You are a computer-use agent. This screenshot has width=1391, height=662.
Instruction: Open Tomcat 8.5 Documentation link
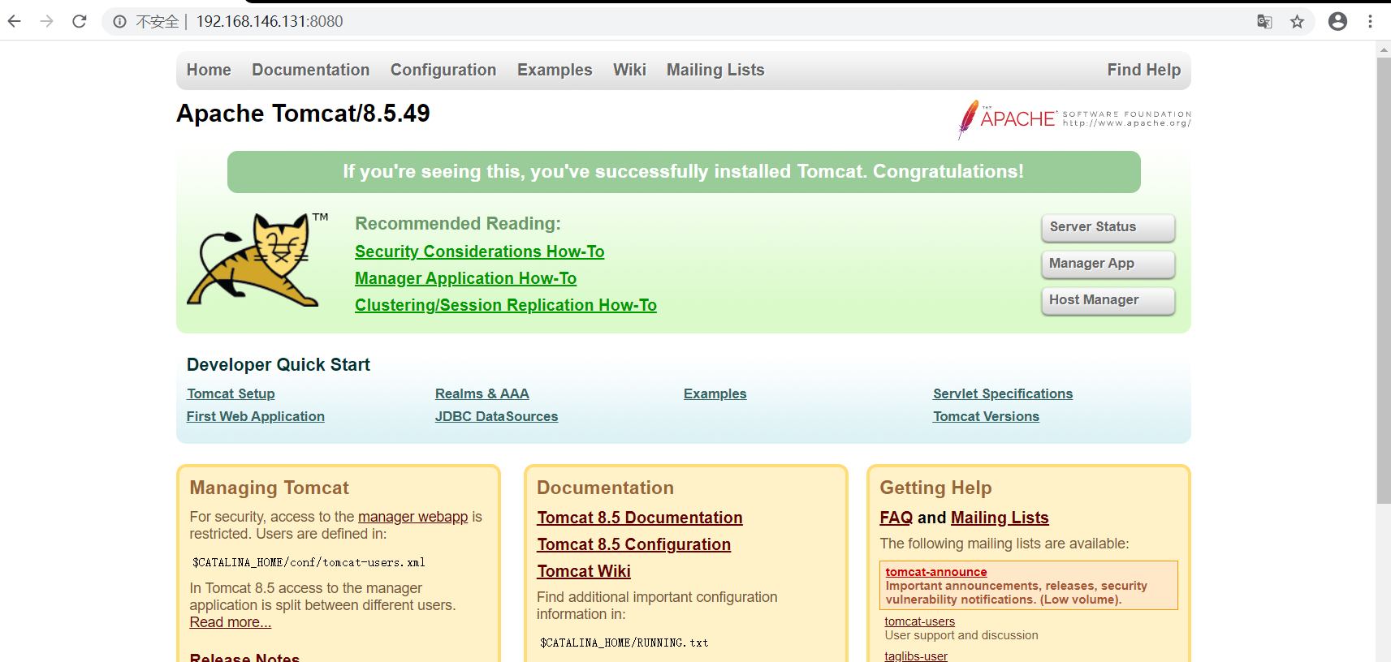(x=639, y=518)
